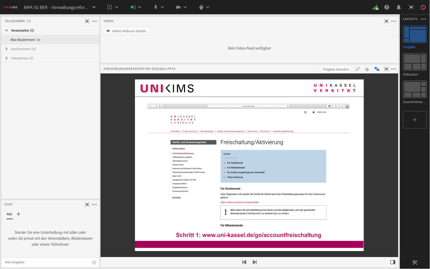The height and width of the screenshot is (269, 430).
Task: Click the red power end-meeting icon
Action: pos(423,7)
